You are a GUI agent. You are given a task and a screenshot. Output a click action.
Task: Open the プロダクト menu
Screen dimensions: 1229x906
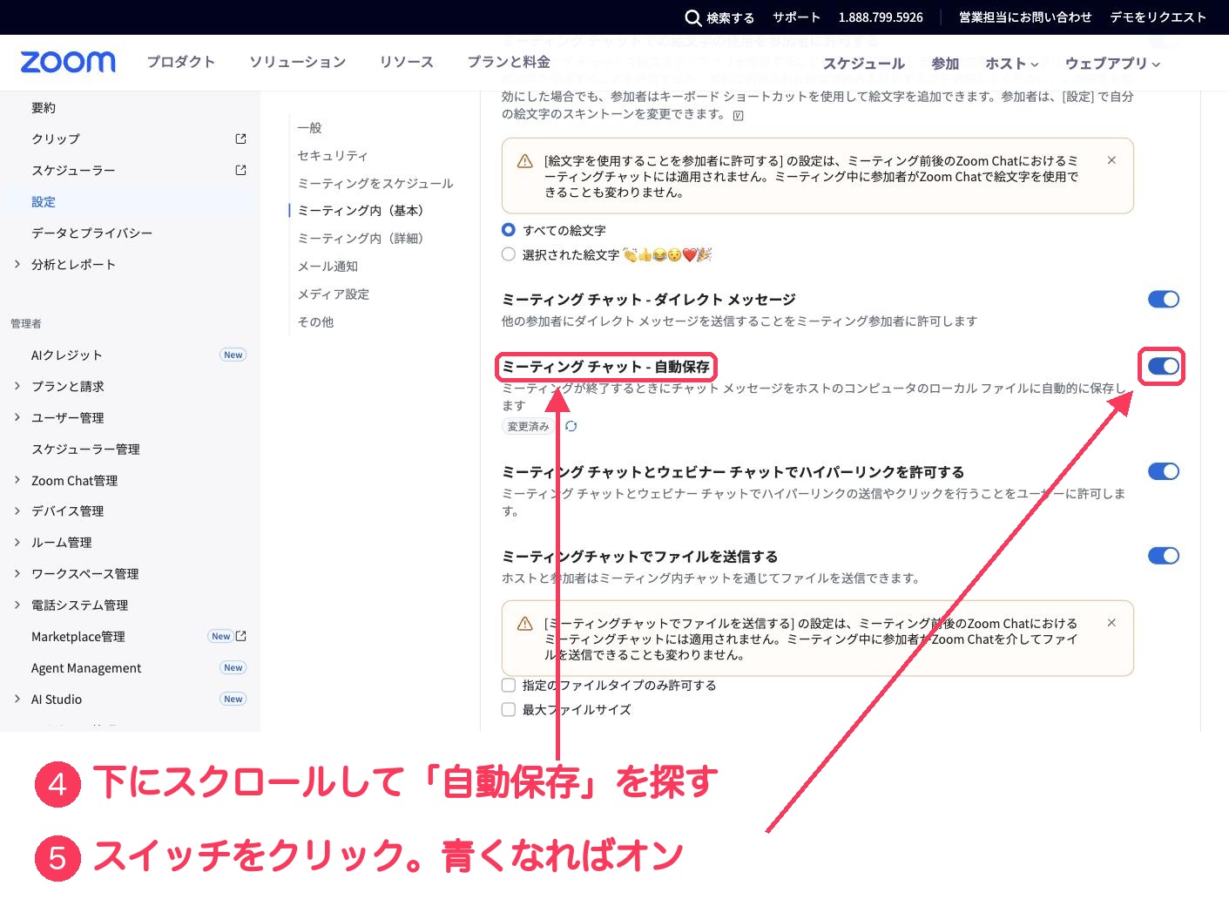[x=181, y=62]
